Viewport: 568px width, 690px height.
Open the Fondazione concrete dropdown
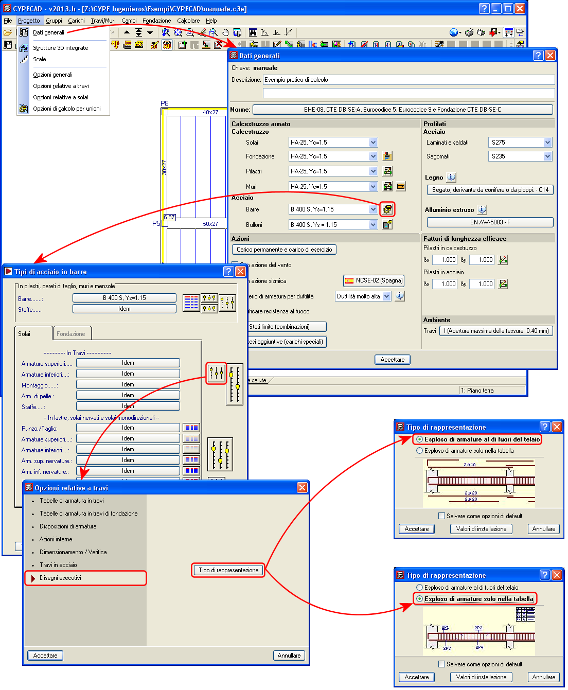point(374,156)
